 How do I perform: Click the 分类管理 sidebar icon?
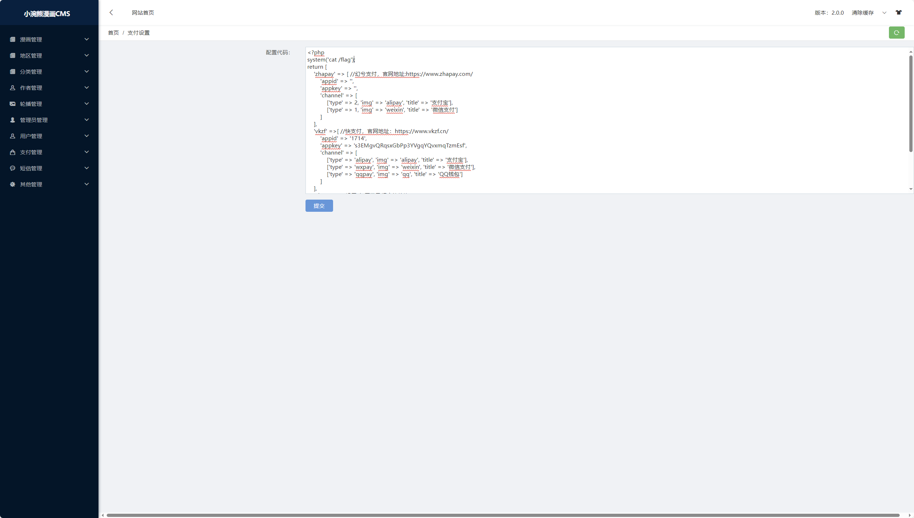pyautogui.click(x=13, y=72)
